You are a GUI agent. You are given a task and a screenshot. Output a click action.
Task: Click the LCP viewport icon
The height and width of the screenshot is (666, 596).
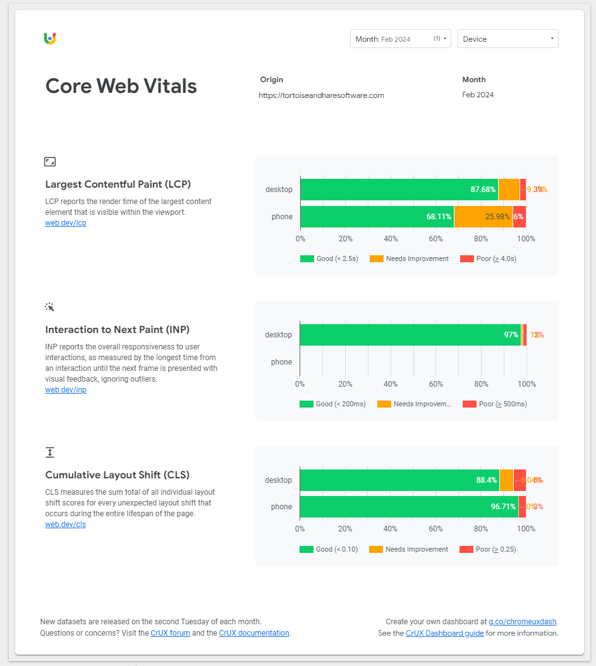(50, 162)
